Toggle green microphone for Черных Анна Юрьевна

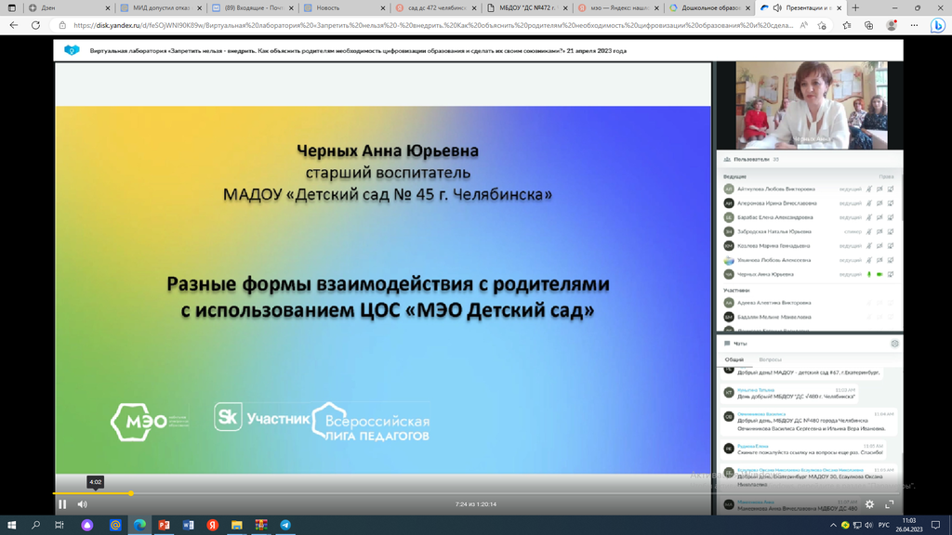point(869,274)
